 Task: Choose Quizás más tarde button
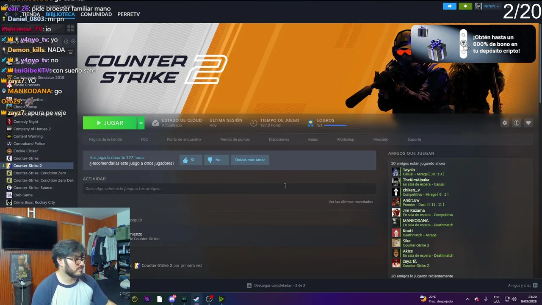click(x=250, y=160)
